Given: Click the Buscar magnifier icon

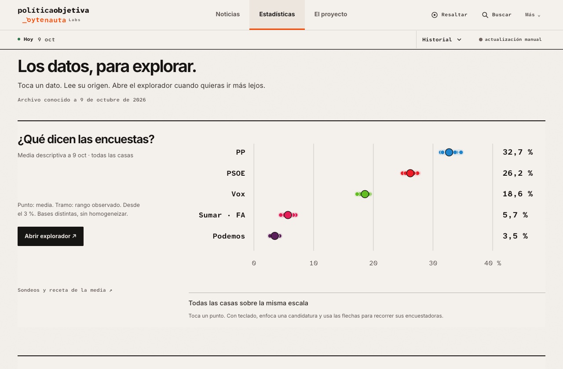Looking at the screenshot, I should 485,15.
